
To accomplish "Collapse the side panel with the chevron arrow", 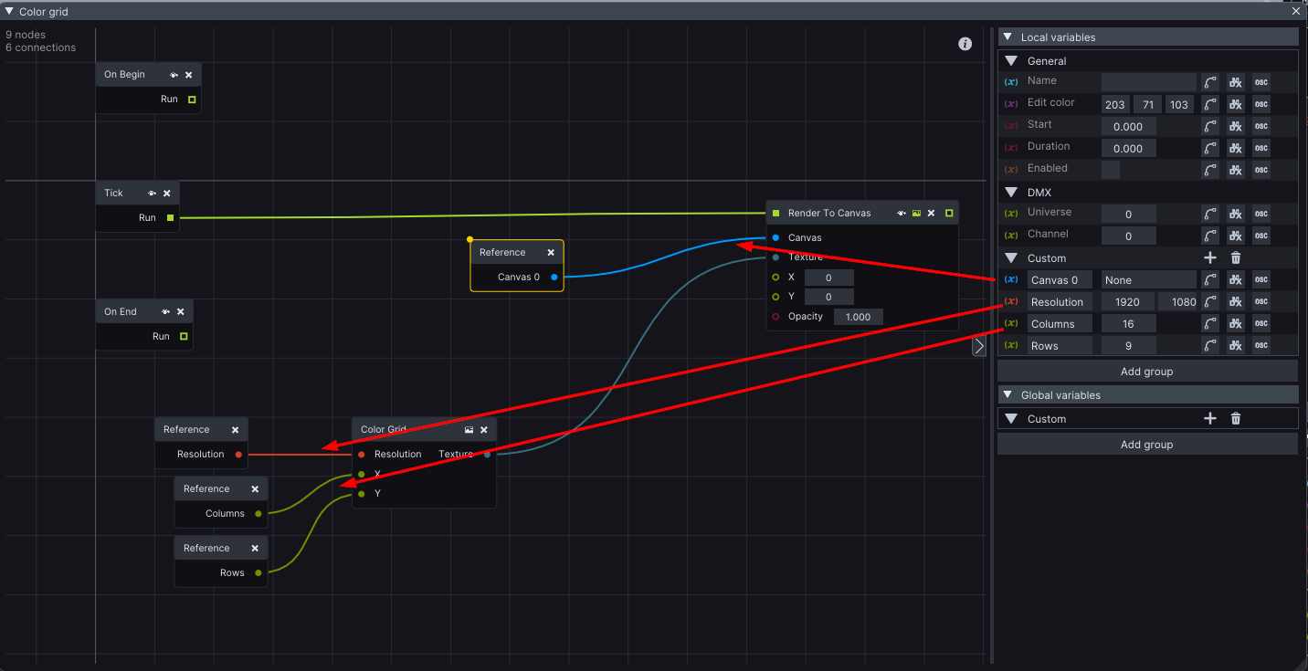I will [x=978, y=346].
